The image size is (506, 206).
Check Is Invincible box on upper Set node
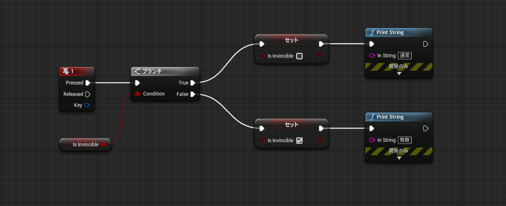click(x=299, y=56)
